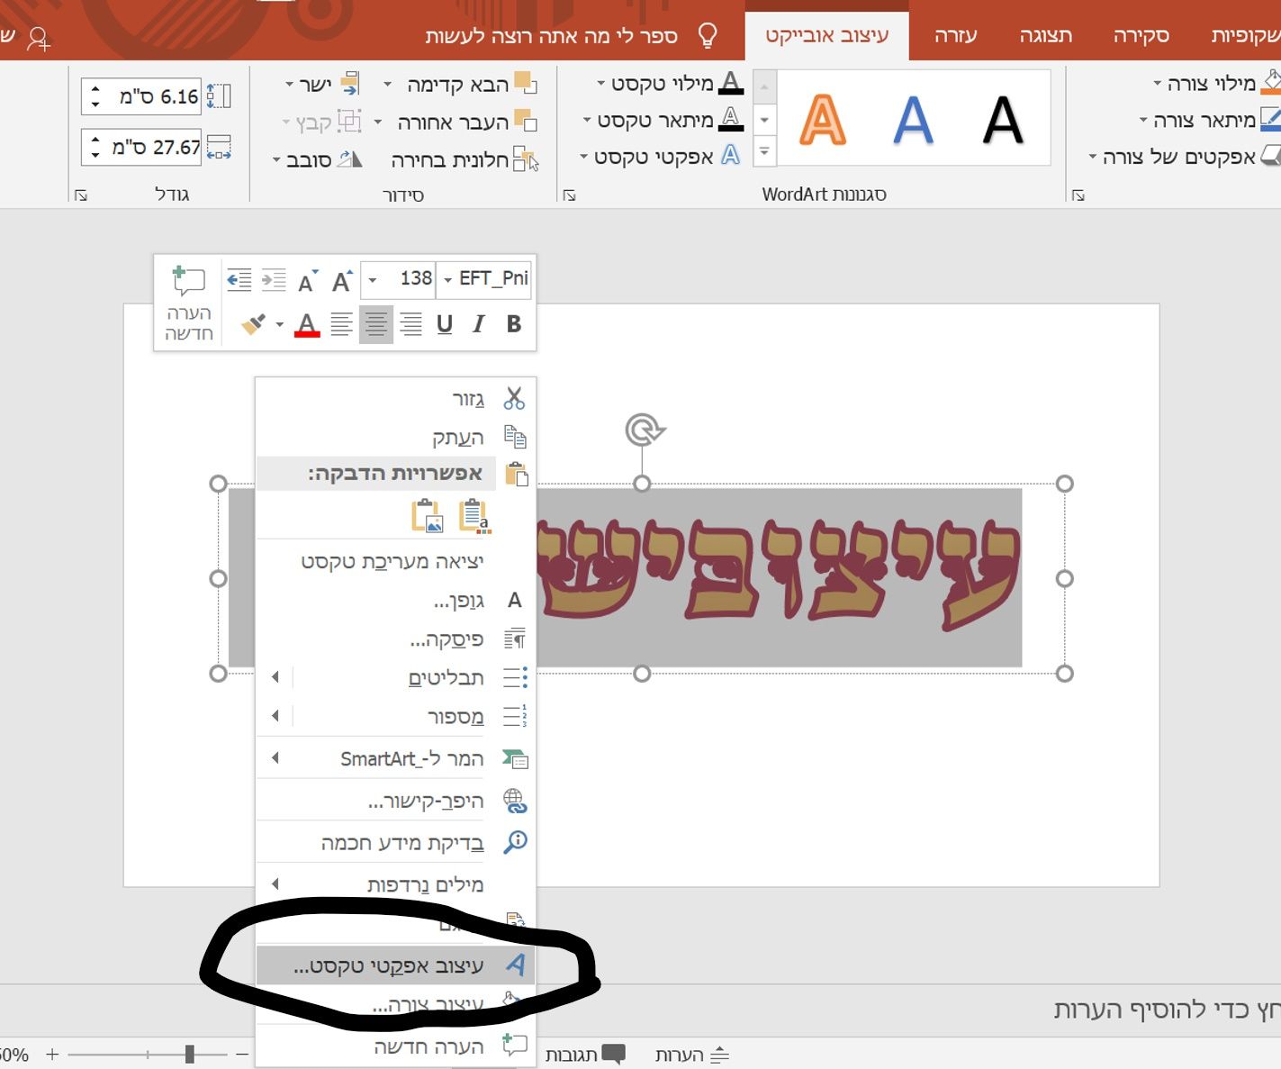1281x1069 pixels.
Task: Open the המר ל-SmartArt submenu
Action: 396,758
